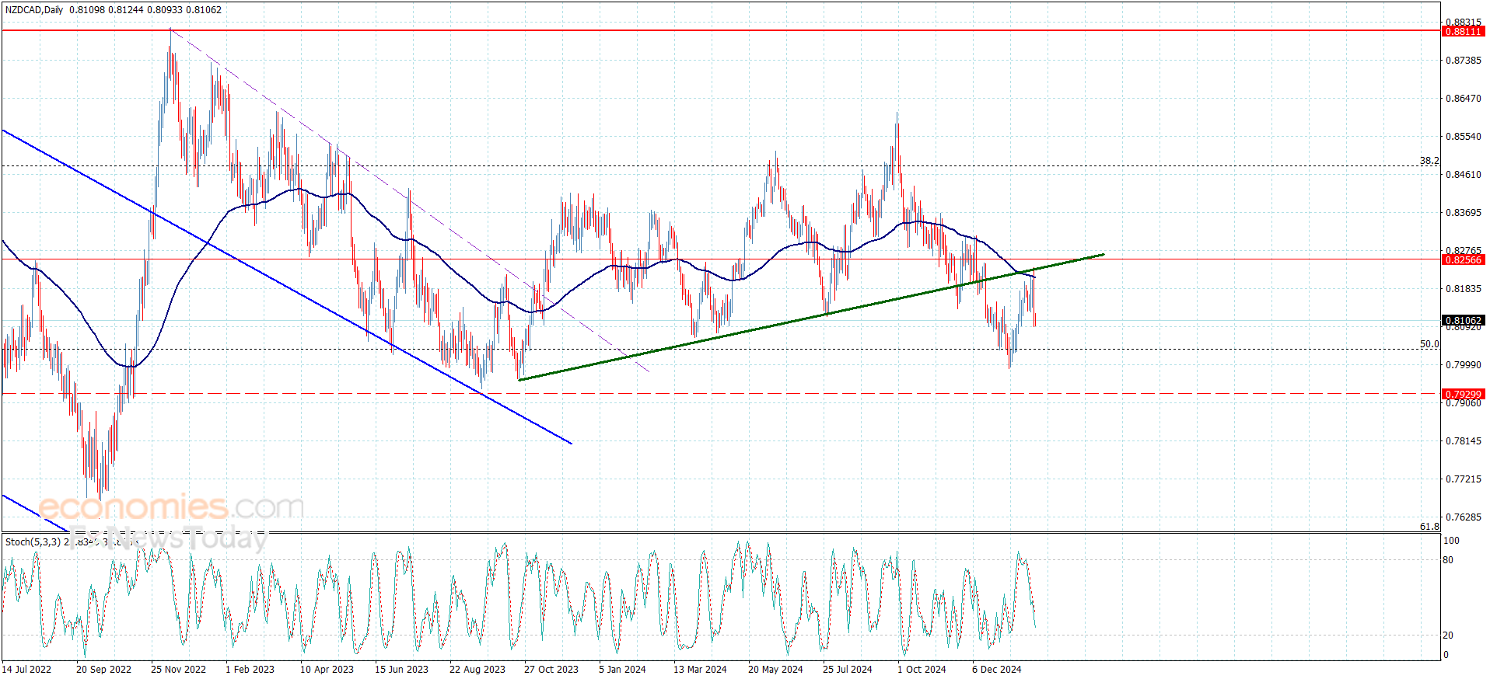Viewport: 1490px width, 679px height.
Task: Select the stochastic 20 level label
Action: pos(1448,635)
